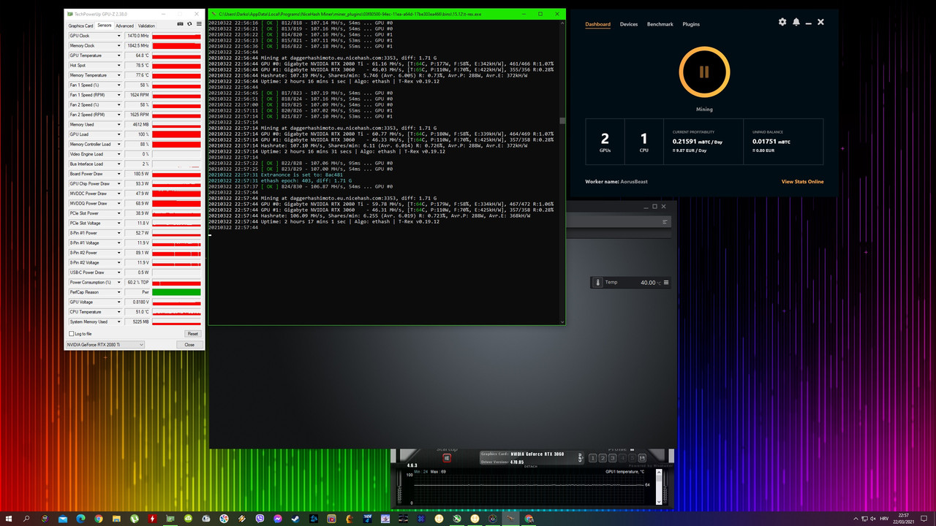Open Steam from taskbar
Viewport: 936px width, 526px height.
(x=296, y=519)
